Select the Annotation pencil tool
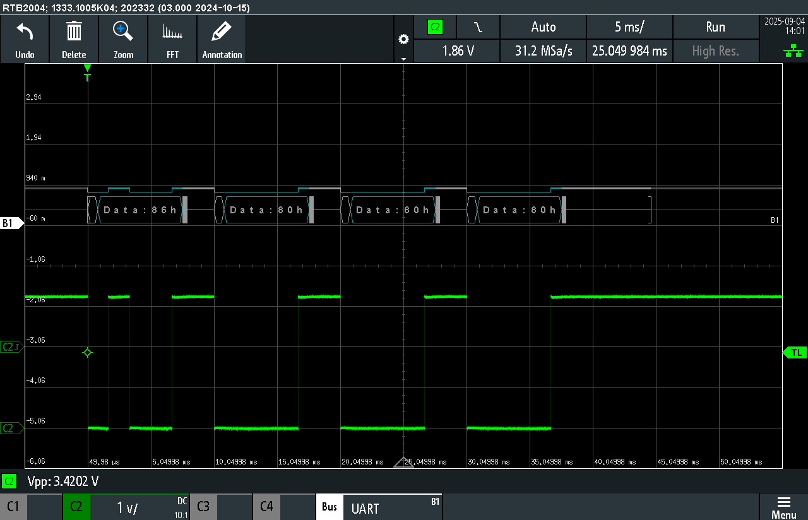The width and height of the screenshot is (808, 520). (222, 32)
